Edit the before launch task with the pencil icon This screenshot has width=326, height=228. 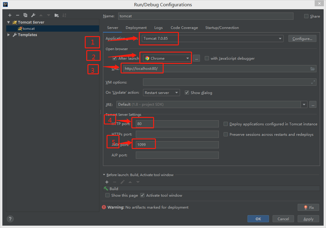tap(122, 182)
